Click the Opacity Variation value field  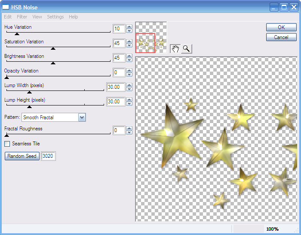[x=119, y=72]
